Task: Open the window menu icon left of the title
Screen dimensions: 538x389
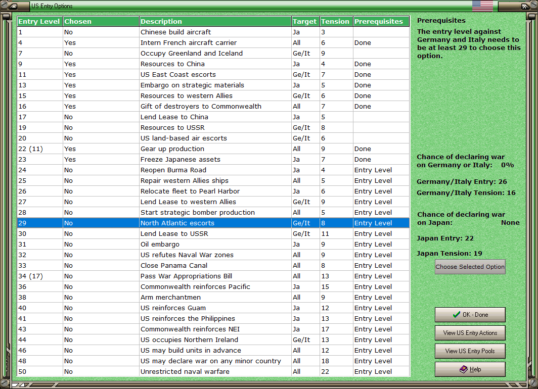Action: click(x=14, y=6)
